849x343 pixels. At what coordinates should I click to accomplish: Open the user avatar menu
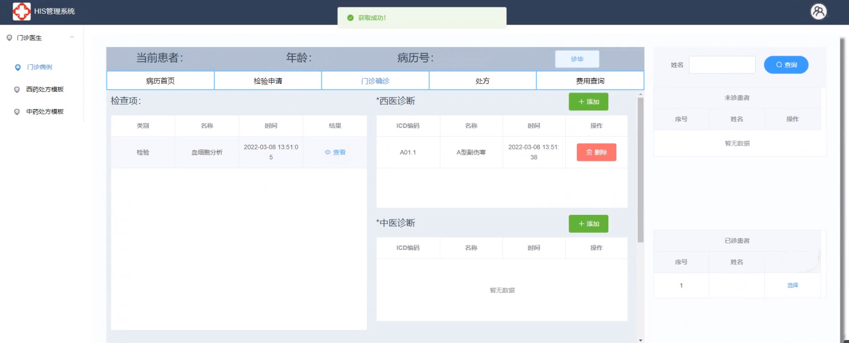click(x=818, y=11)
